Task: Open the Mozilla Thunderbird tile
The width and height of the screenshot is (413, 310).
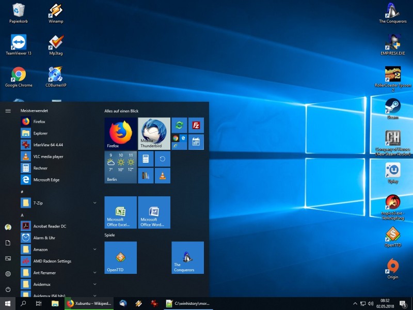Action: click(154, 134)
